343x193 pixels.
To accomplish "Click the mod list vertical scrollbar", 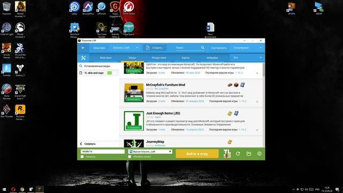I will point(264,70).
